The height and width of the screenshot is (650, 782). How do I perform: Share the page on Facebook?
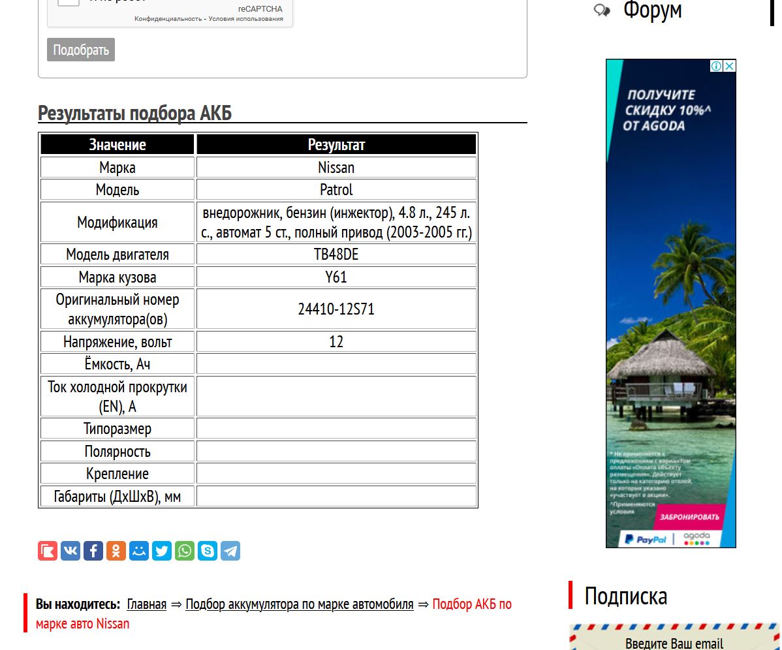93,551
